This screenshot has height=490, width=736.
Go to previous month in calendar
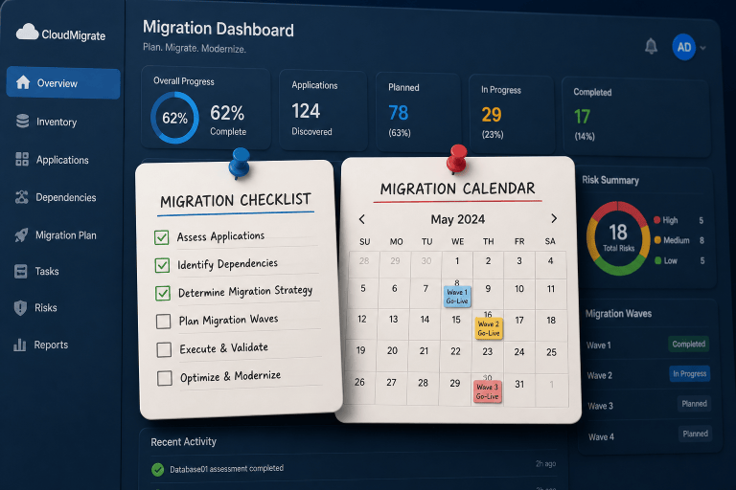(x=362, y=219)
